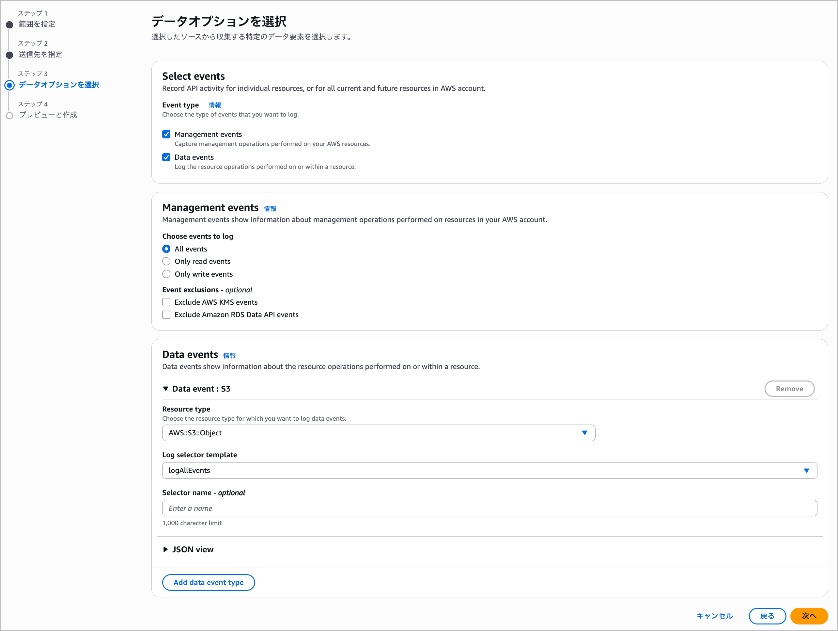Uncheck the Management events checkbox
838x631 pixels.
[x=166, y=134]
